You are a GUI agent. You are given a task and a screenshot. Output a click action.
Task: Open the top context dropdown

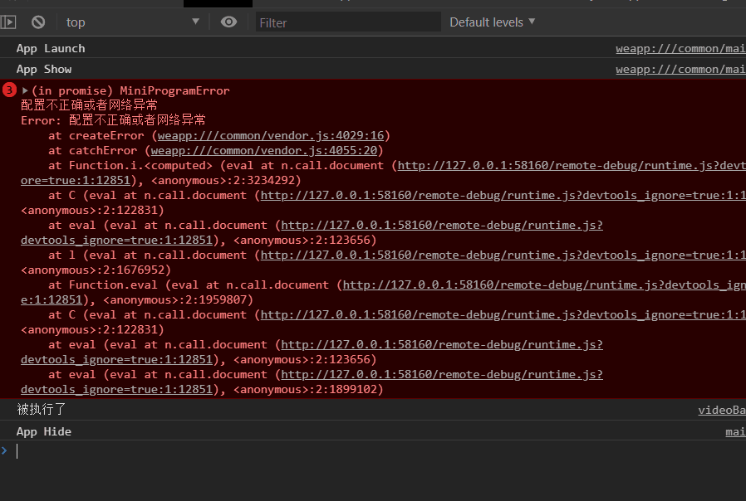tap(132, 22)
